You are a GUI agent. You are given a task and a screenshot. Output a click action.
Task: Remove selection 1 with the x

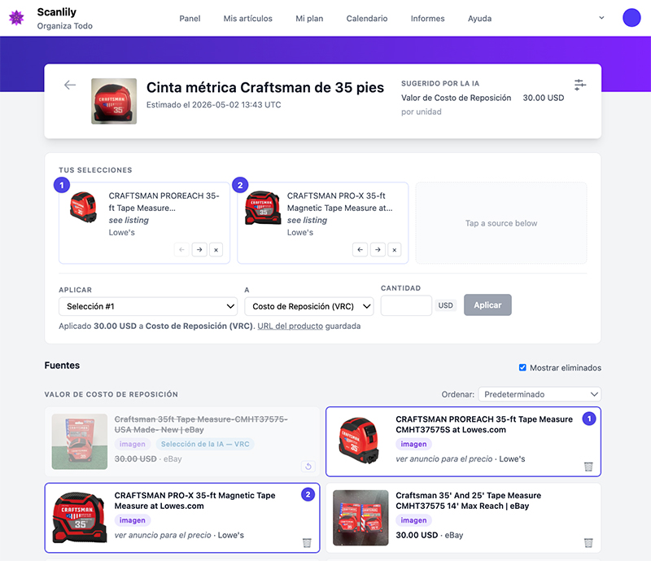coord(216,250)
